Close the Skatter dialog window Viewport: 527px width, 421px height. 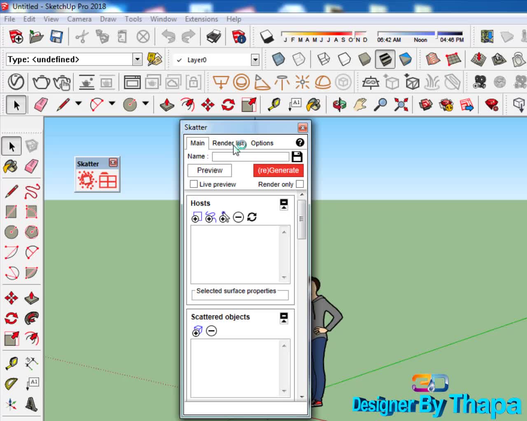303,127
